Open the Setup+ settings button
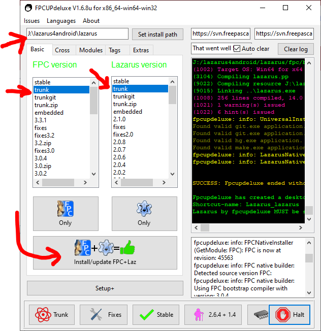321x331 pixels. click(105, 288)
